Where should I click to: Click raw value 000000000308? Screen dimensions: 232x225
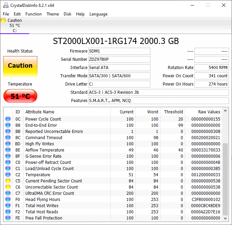(x=205, y=132)
